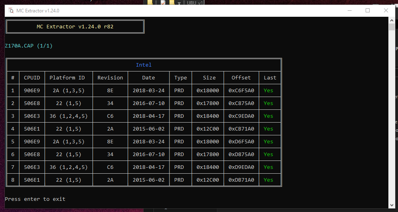398x212 pixels.
Task: Click 'PRD' type in row 1
Action: tap(179, 91)
